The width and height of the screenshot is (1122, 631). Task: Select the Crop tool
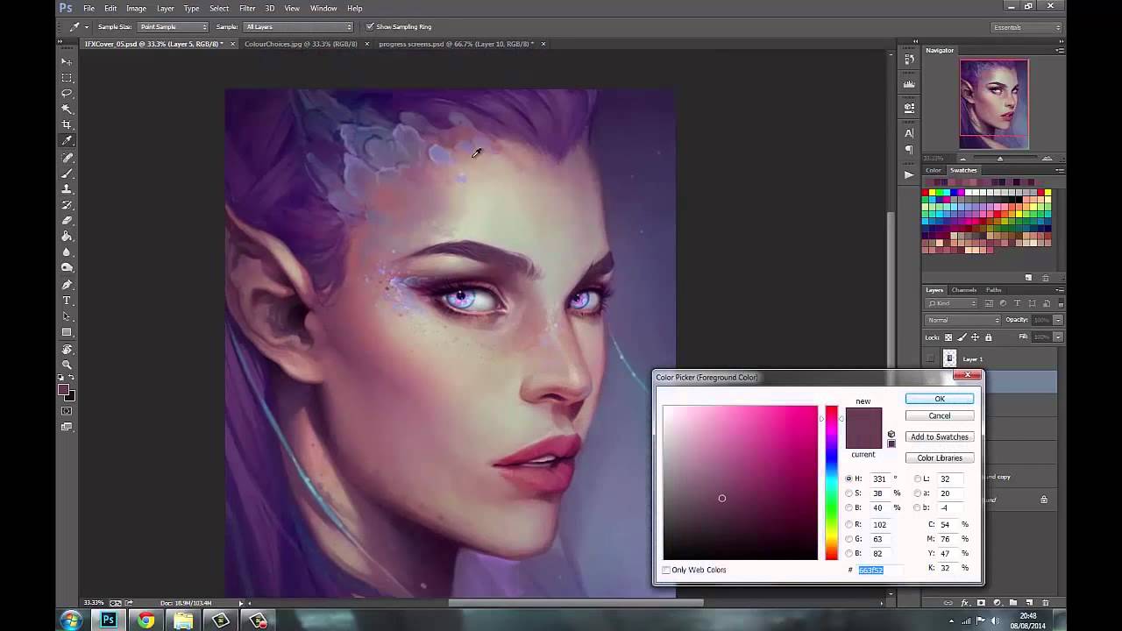(67, 124)
